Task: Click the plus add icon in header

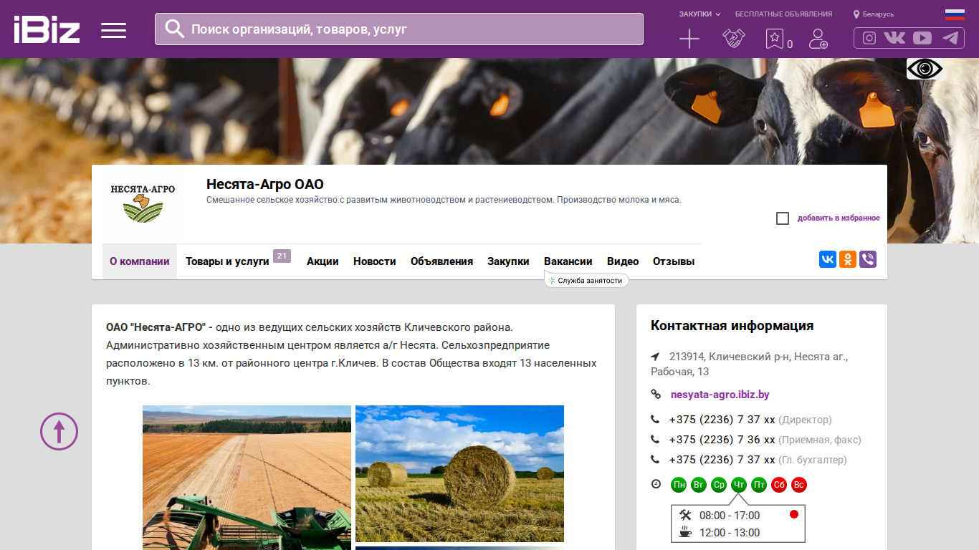Action: click(x=689, y=39)
